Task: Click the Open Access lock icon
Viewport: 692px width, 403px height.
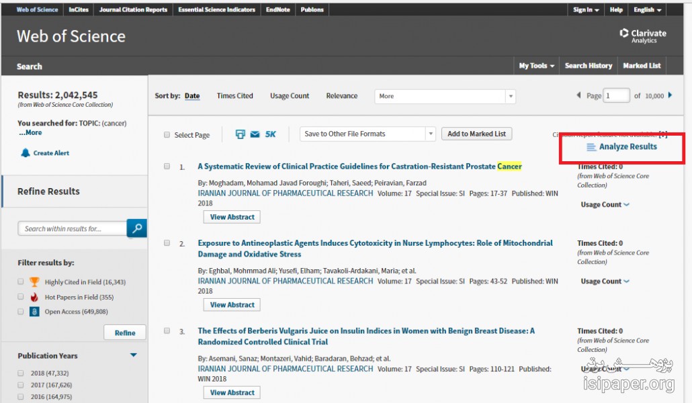Action: (34, 312)
